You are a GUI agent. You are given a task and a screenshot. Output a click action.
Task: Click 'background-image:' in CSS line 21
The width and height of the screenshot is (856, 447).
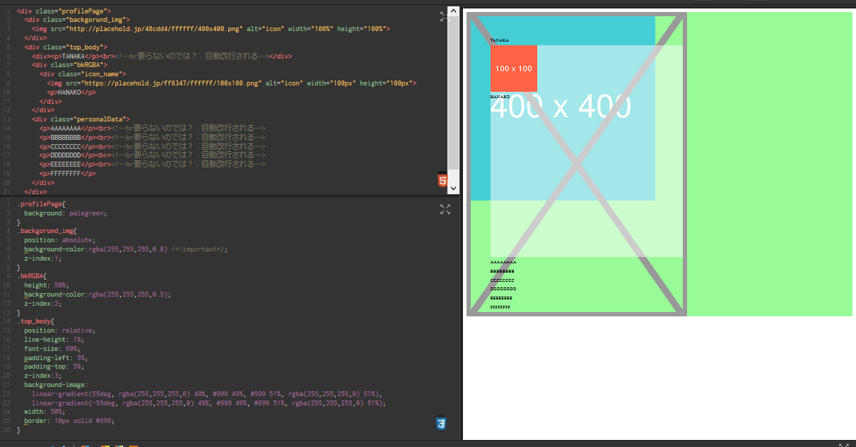(56, 385)
